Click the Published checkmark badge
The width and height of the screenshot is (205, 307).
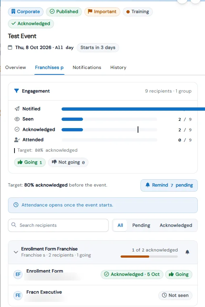[x=64, y=12]
